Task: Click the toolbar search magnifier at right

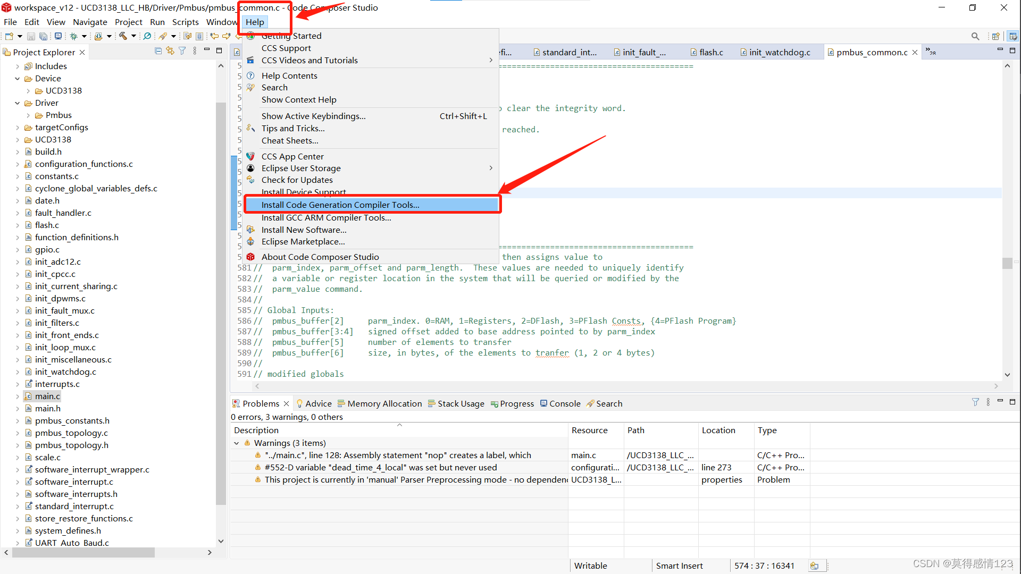Action: pos(975,36)
